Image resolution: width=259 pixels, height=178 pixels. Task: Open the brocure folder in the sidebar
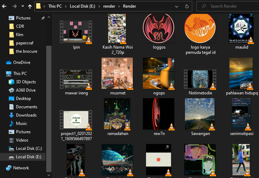23,51
